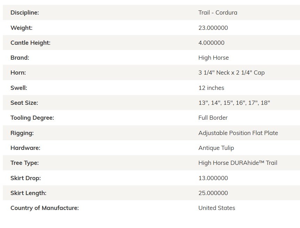
Task: Click the United States country value
Action: coord(217,208)
